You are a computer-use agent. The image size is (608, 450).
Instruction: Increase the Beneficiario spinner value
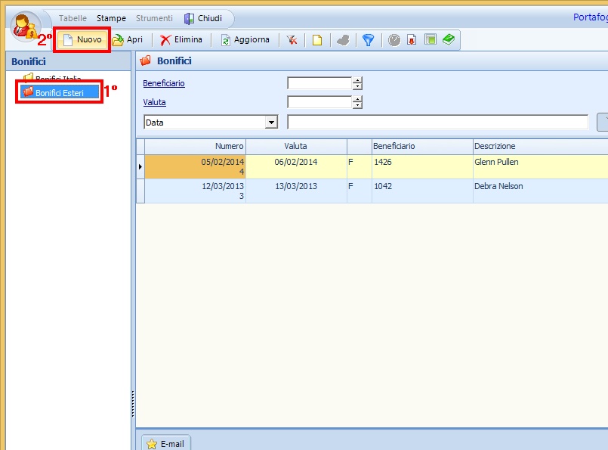click(358, 80)
